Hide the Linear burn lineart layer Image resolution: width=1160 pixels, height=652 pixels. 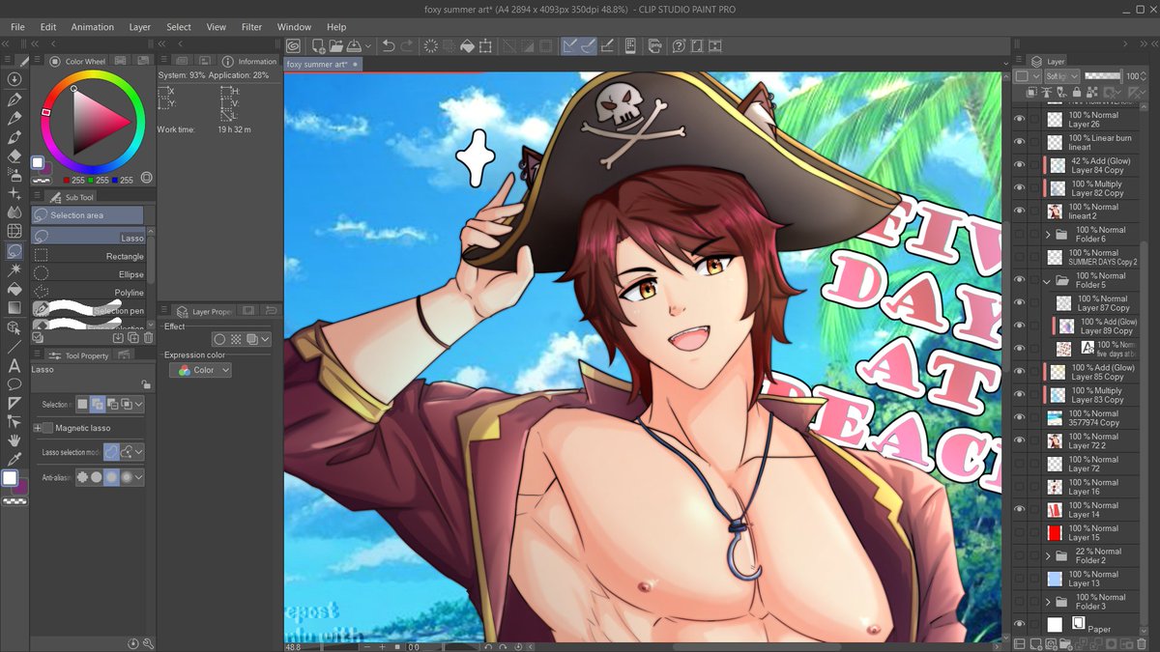[1019, 142]
